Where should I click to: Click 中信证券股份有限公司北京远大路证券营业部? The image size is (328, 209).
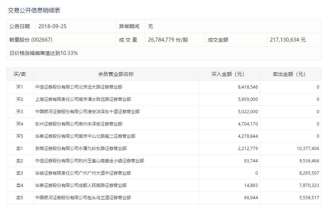(x=79, y=87)
